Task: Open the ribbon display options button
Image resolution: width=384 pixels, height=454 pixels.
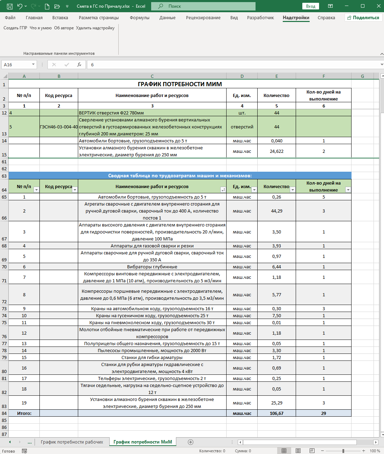Action: point(330,6)
